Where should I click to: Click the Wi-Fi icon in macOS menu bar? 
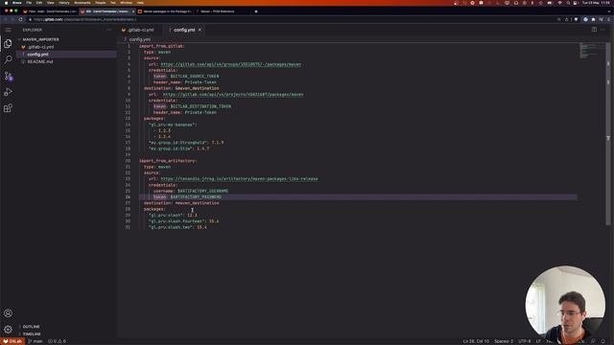coord(559,3)
